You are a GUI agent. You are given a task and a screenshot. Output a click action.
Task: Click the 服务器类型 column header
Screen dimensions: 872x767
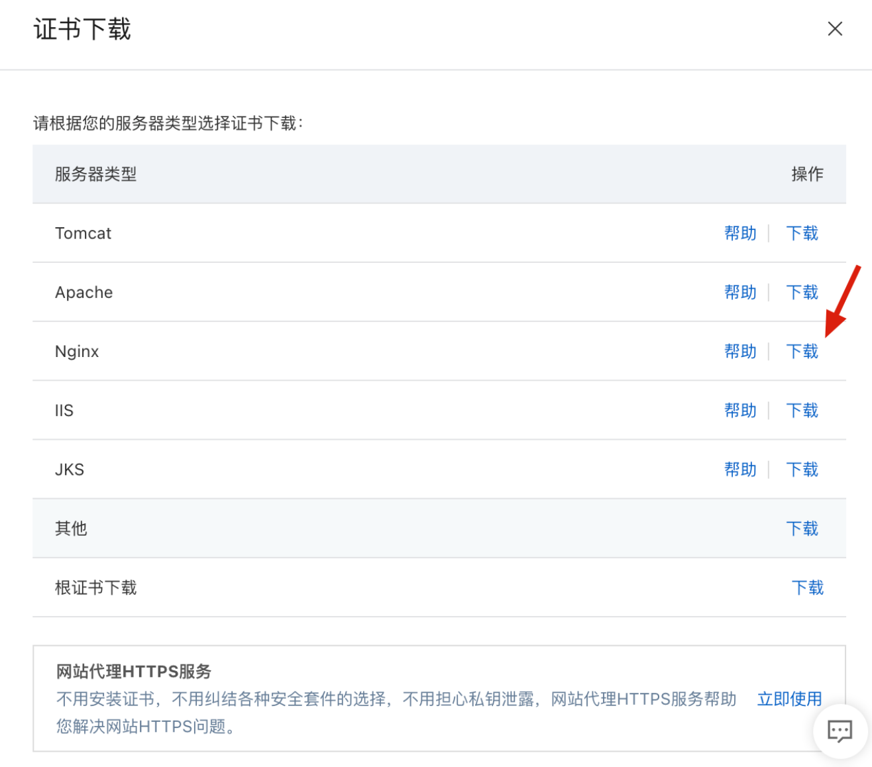pos(96,174)
